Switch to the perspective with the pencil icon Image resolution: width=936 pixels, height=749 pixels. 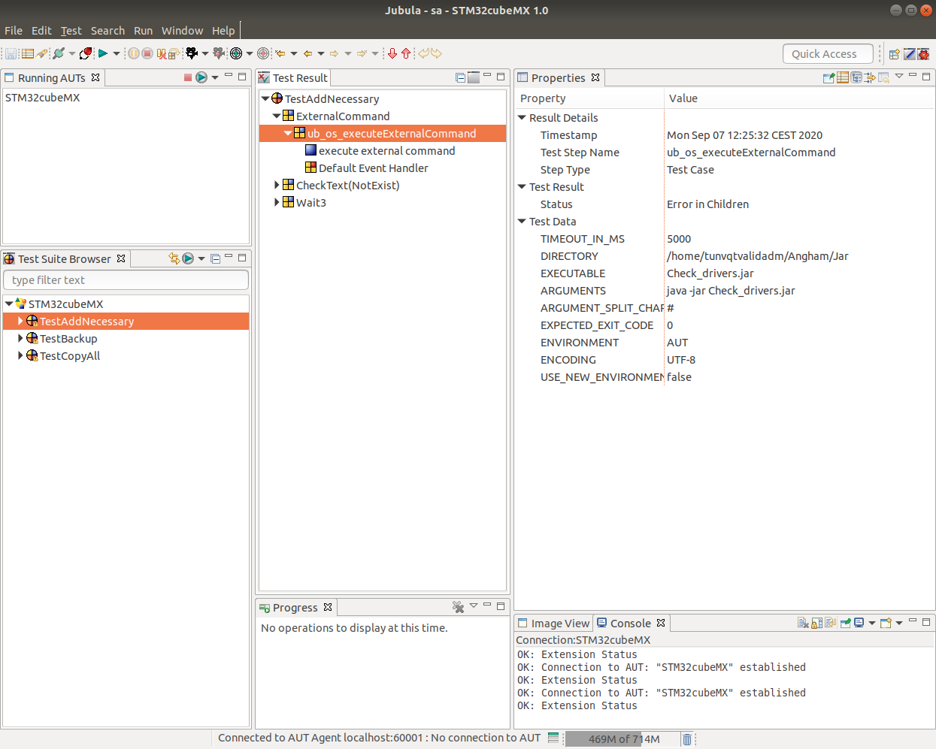point(910,54)
